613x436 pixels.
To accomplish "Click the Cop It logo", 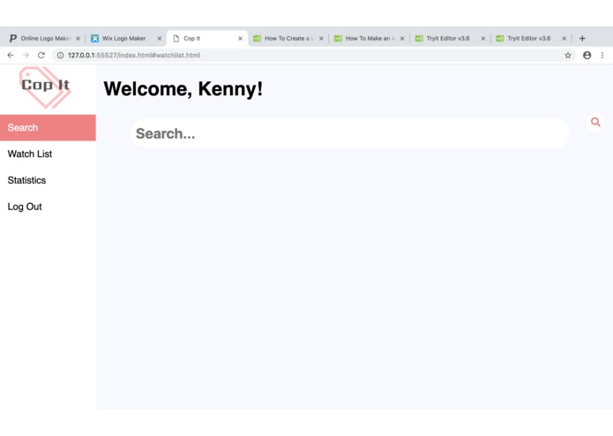I will pos(45,86).
